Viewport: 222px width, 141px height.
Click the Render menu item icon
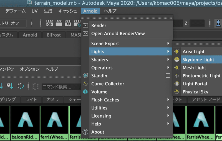click(85, 25)
